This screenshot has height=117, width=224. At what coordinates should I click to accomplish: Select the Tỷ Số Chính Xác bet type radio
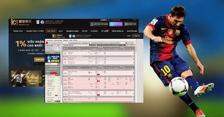click(46, 88)
